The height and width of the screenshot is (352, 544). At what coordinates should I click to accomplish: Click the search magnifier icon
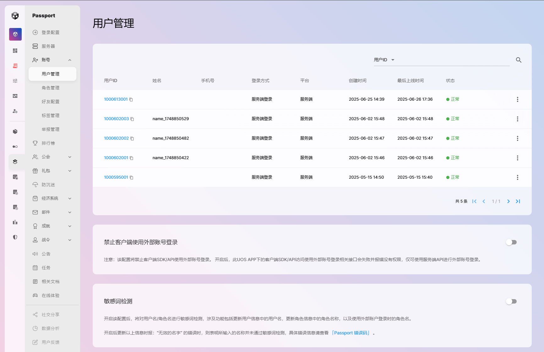tap(519, 60)
